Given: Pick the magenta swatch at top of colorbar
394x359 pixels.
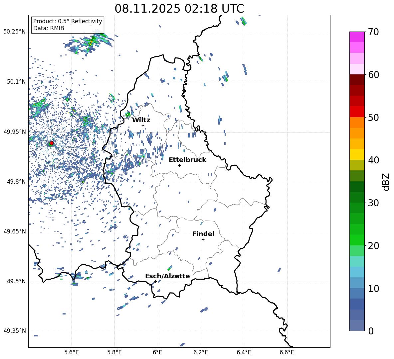Looking at the screenshot, I should [357, 37].
